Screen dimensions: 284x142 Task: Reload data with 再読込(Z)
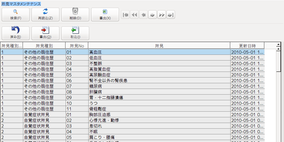point(45,14)
